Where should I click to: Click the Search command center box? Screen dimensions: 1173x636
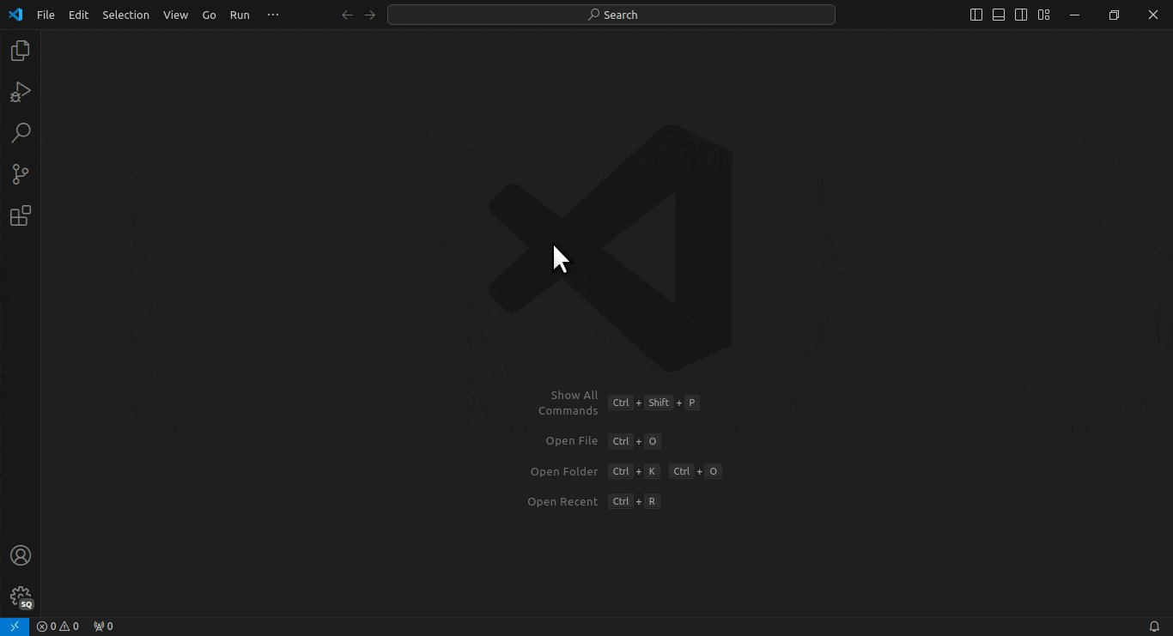[611, 15]
